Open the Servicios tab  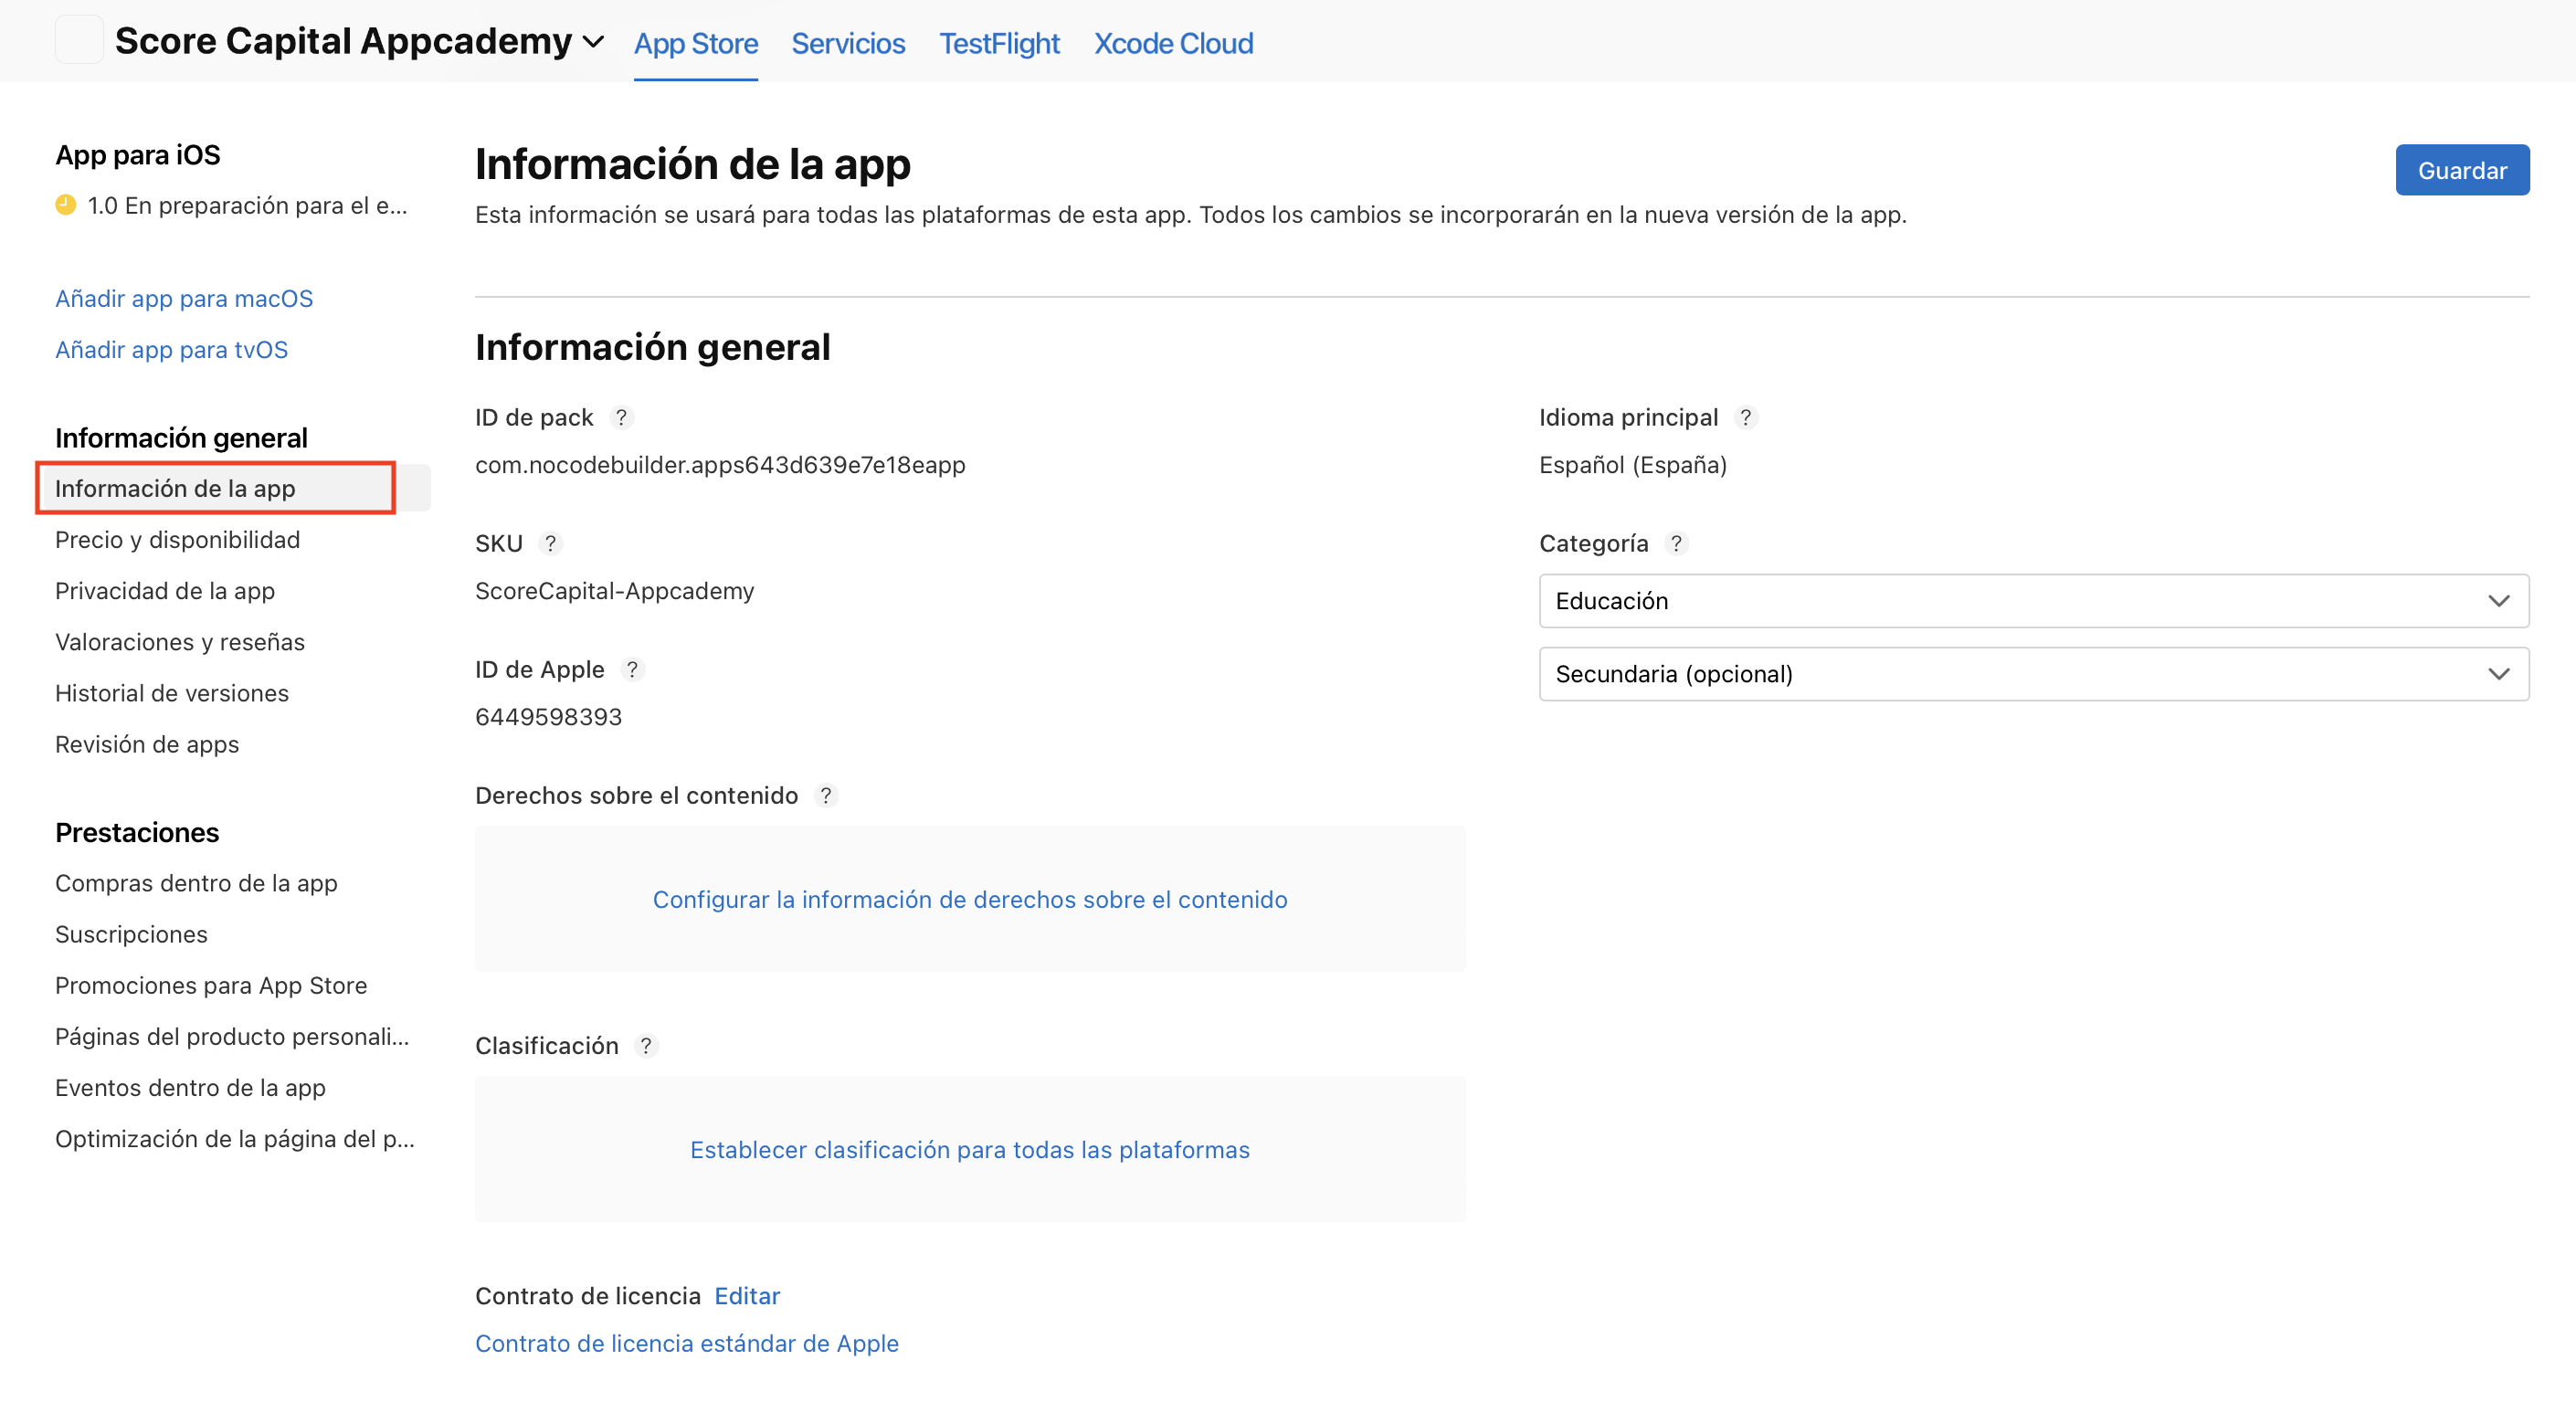coord(848,43)
